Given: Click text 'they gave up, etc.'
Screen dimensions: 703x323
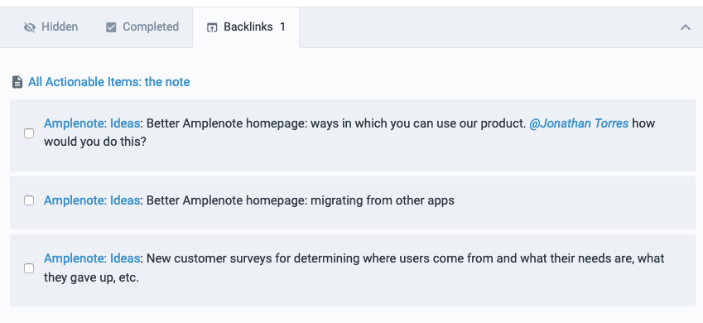Looking at the screenshot, I should [x=91, y=277].
